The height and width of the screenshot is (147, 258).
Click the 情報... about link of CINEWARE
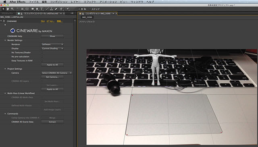pyautogui.click(x=60, y=21)
